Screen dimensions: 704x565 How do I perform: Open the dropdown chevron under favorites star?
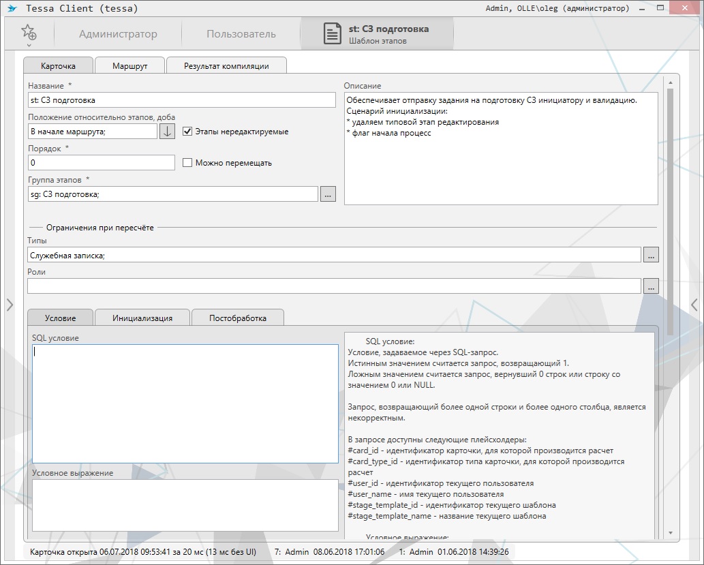pyautogui.click(x=28, y=46)
